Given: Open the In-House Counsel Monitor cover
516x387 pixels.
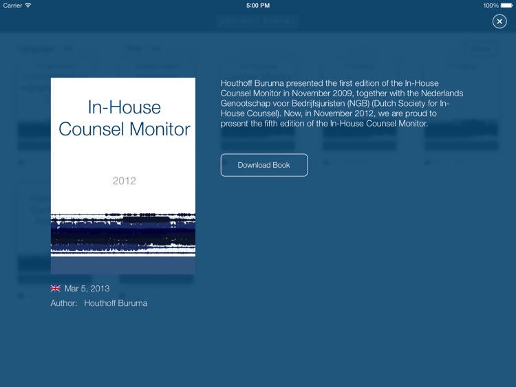Looking at the screenshot, I should (123, 176).
